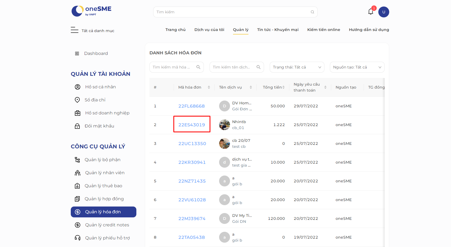451x247 pixels.
Task: Open Dịch vụ của tôi tab
Action: tap(209, 30)
